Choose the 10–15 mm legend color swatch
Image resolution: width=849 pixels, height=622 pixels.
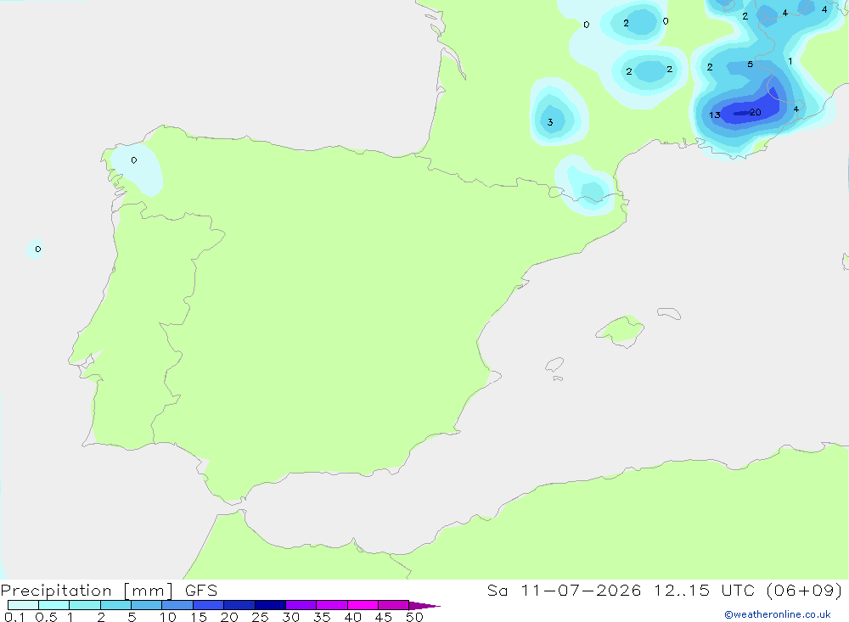[177, 605]
